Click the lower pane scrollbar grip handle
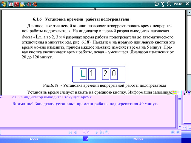Viewport: 191px width, 143px height. [x=180, y=99]
